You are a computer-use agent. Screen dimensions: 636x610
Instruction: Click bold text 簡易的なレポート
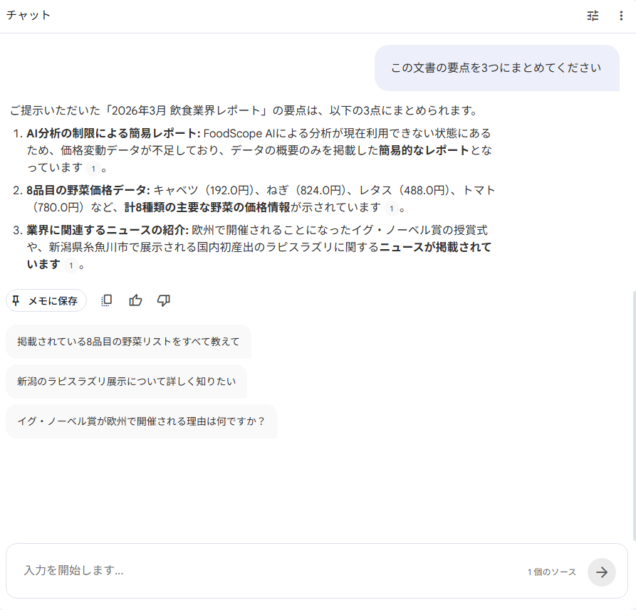tap(424, 150)
